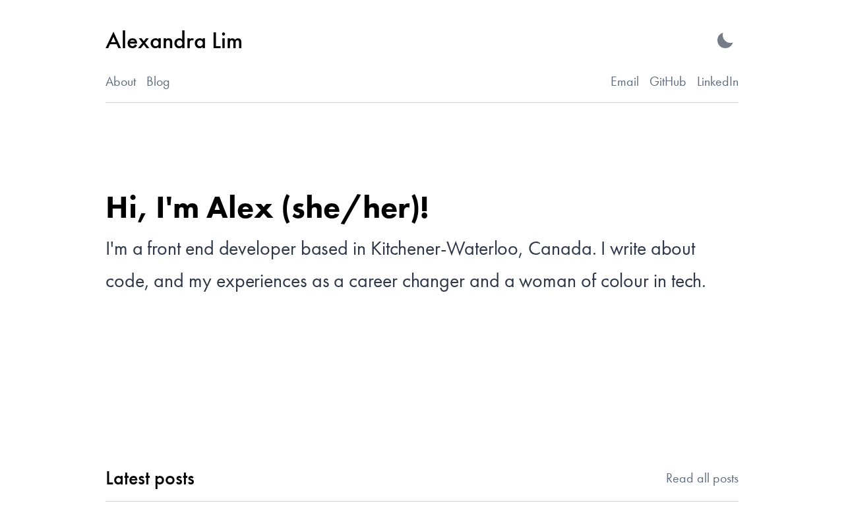This screenshot has height=528, width=844.
Task: Open the LinkedIn profile link
Action: click(717, 82)
